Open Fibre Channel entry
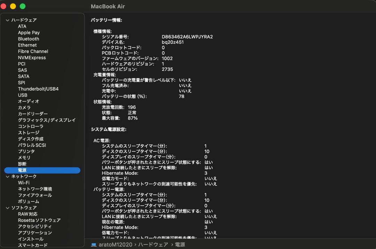 coord(33,51)
